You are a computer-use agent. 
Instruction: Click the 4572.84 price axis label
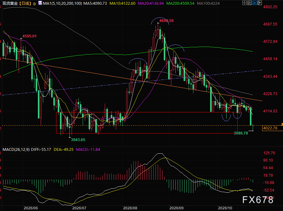point(270,42)
